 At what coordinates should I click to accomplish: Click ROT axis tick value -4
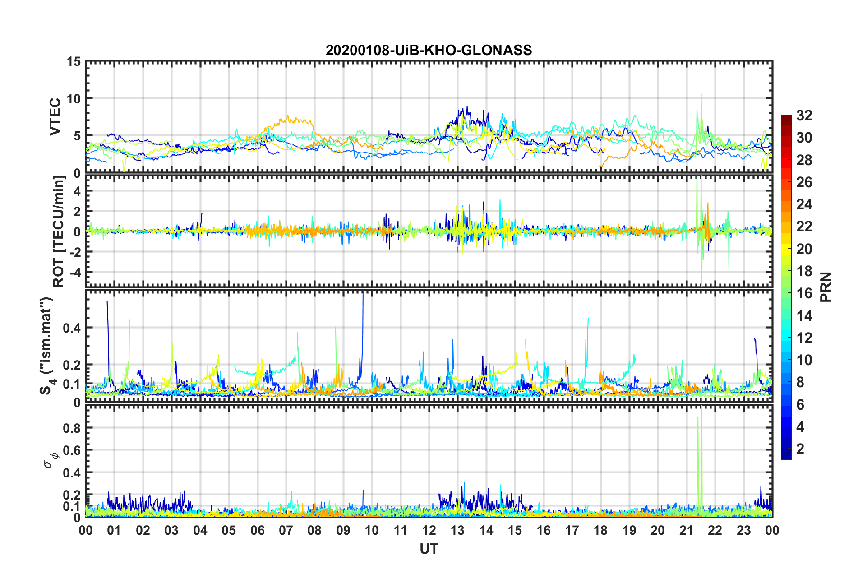click(75, 273)
